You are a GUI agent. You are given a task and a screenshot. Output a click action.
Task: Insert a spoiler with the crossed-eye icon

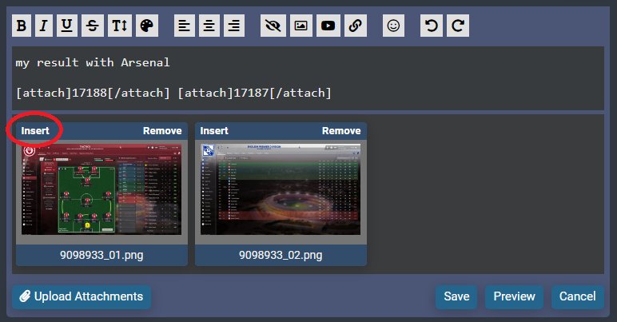[x=273, y=26]
